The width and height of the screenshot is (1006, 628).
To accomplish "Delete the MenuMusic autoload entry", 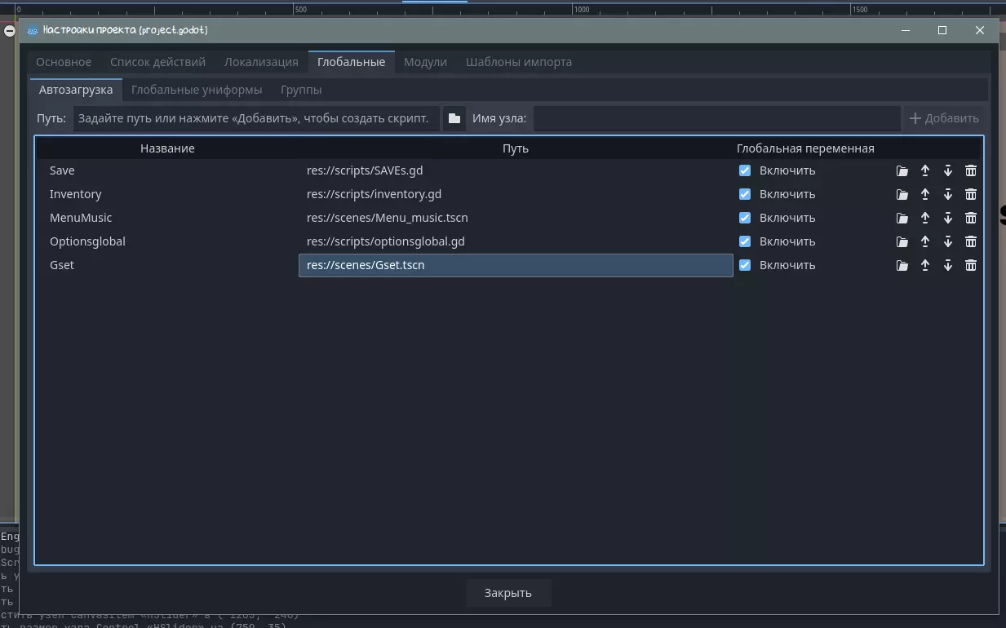I will [970, 218].
